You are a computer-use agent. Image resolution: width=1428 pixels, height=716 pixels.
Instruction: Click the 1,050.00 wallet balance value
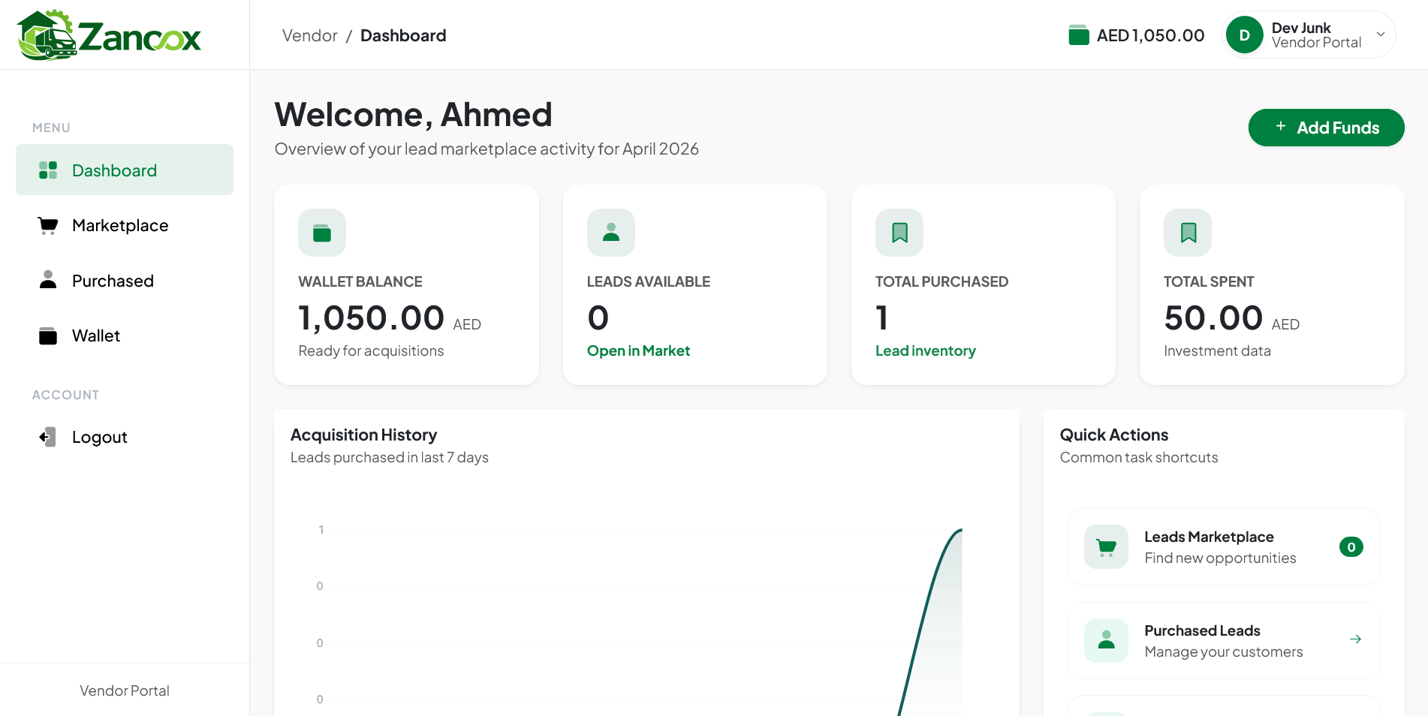(371, 317)
